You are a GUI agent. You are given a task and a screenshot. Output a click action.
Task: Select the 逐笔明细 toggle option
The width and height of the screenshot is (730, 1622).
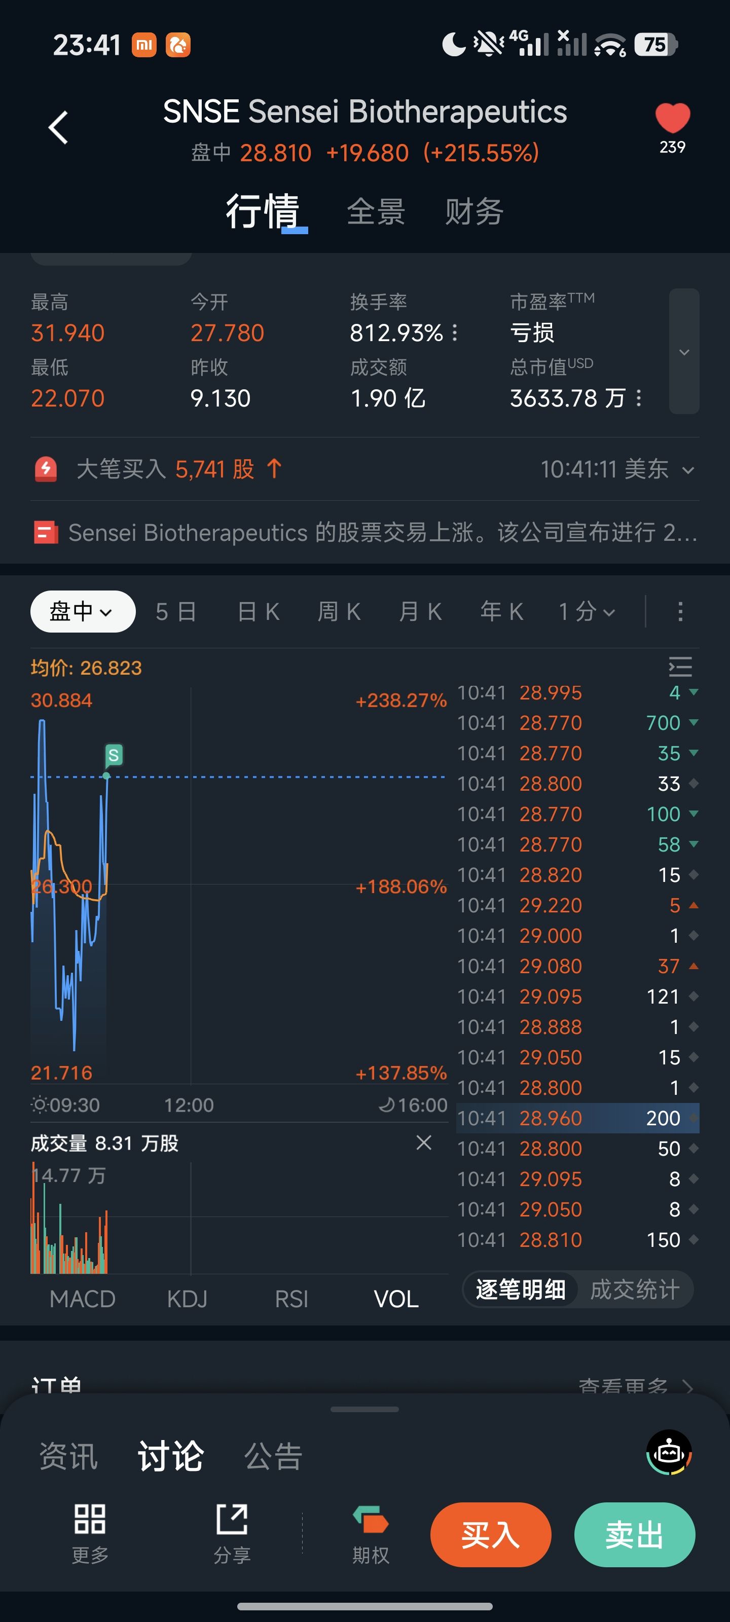(520, 1289)
